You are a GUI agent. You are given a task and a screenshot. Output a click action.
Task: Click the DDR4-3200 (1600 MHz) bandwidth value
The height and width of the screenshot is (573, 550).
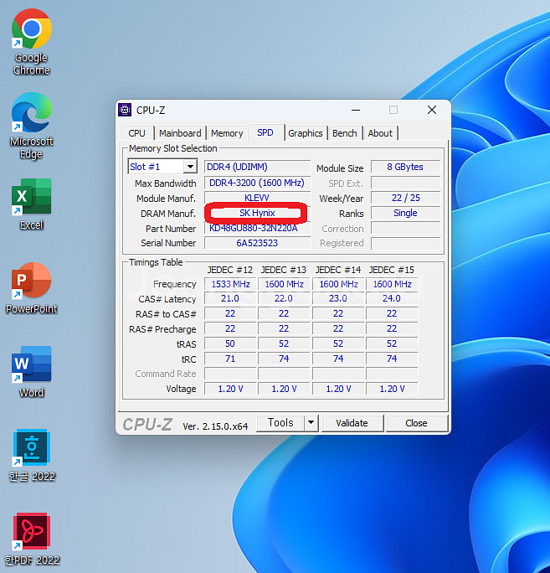(x=257, y=183)
